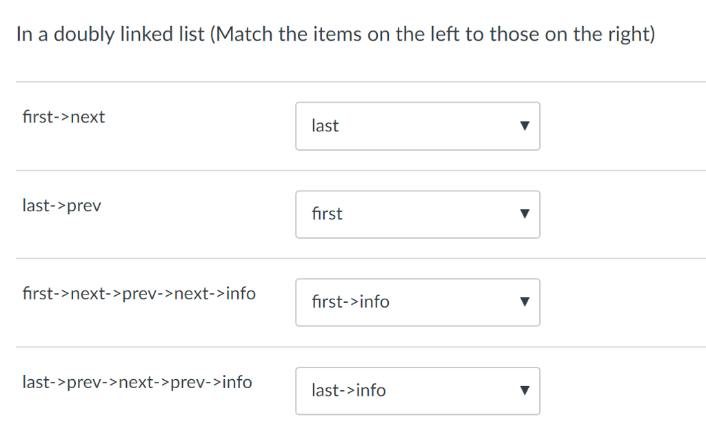Click the arrow on the 'first' dropdown
706x448 pixels.
524,214
